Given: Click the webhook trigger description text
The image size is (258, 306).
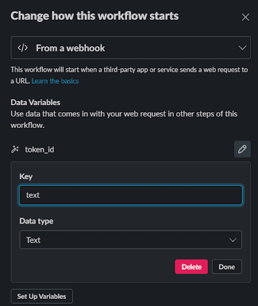Looking at the screenshot, I should [x=129, y=75].
